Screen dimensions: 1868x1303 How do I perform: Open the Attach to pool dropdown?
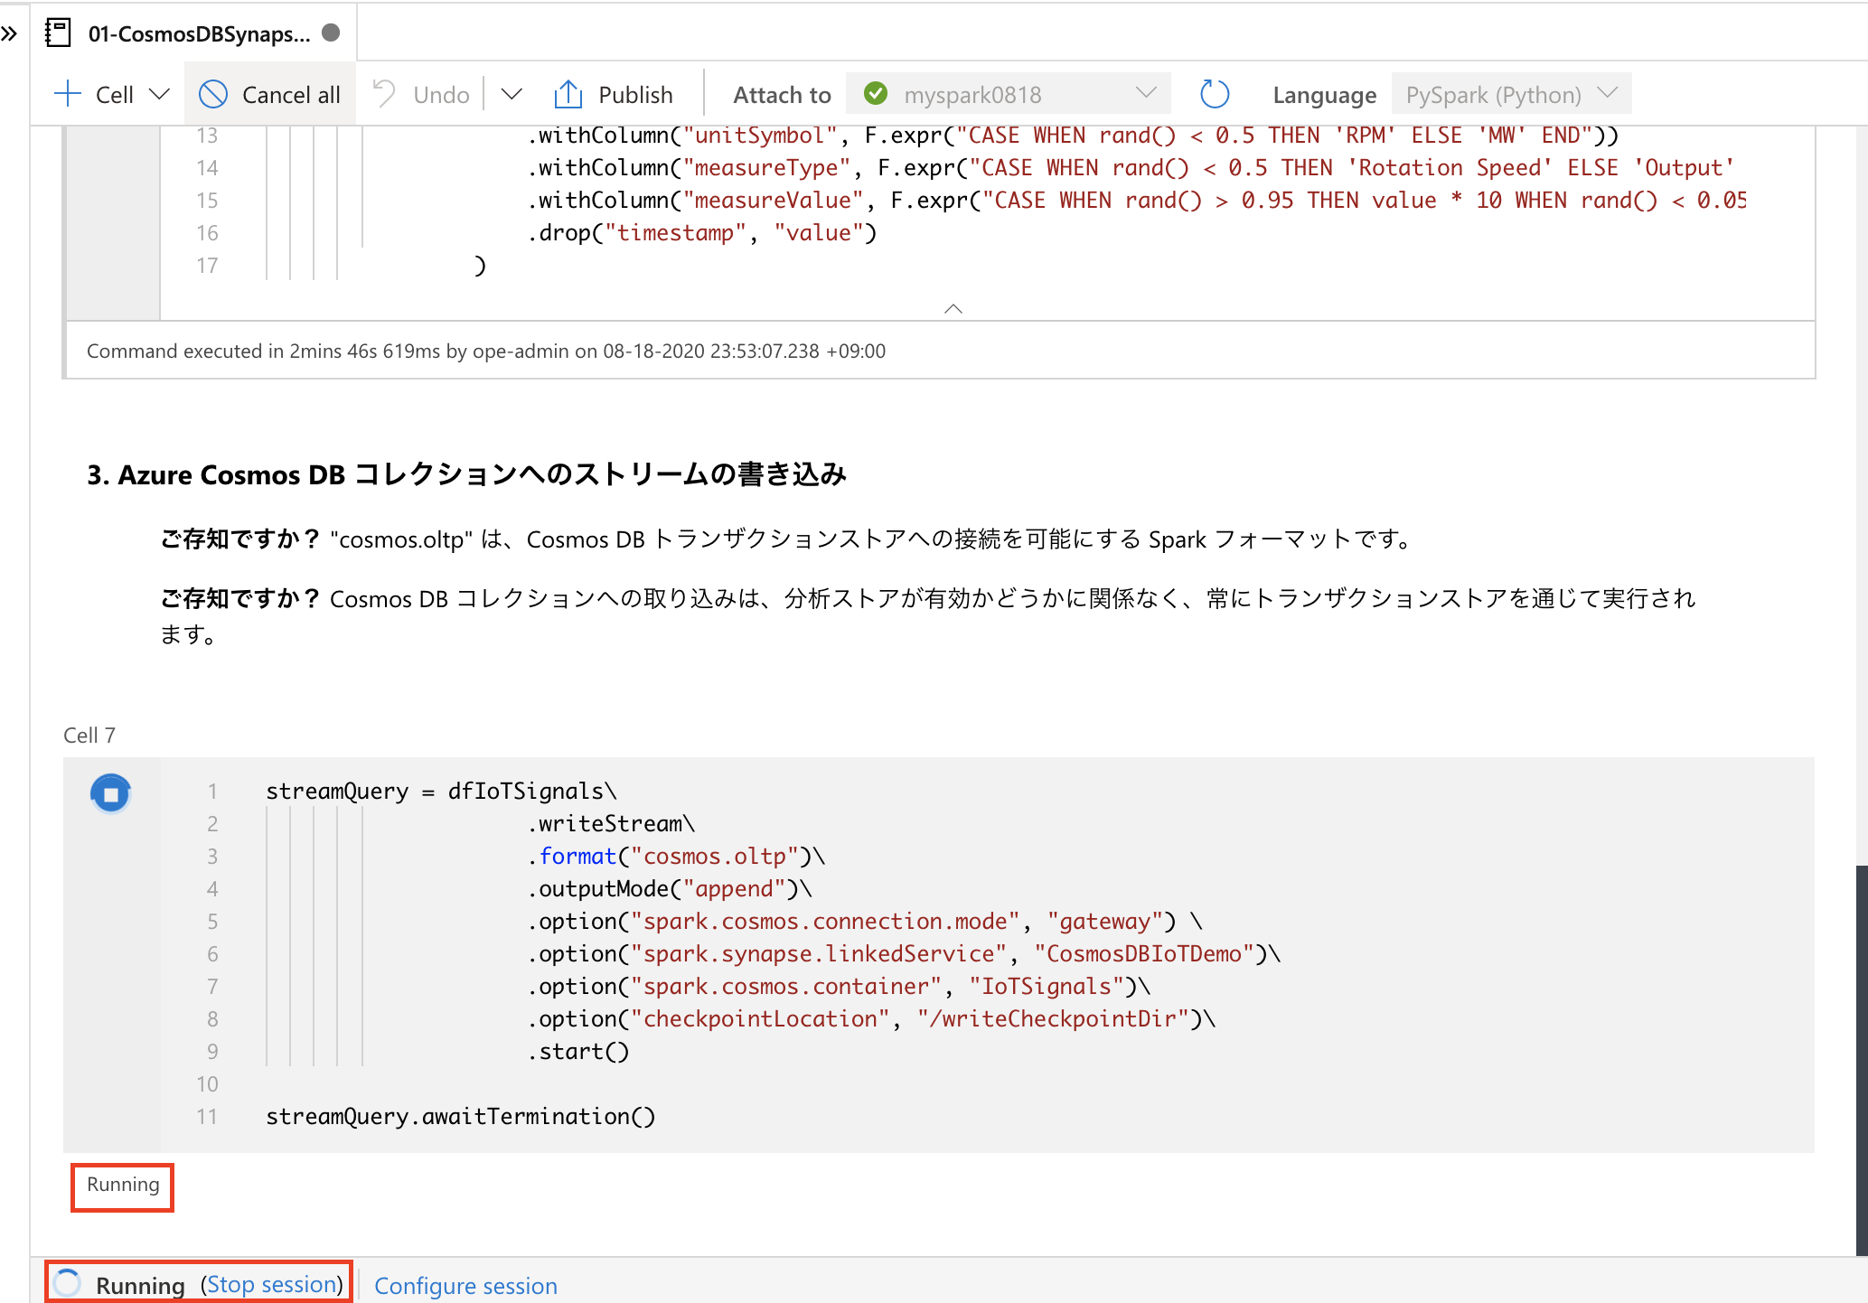pos(1147,93)
